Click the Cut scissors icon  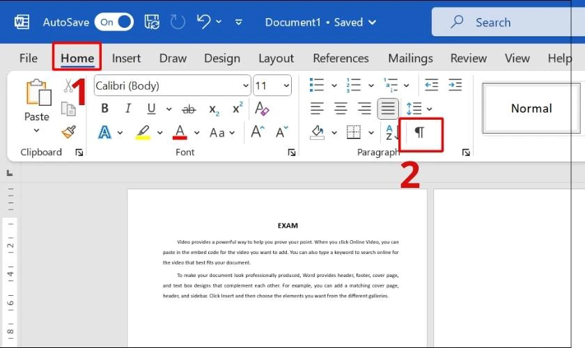[68, 86]
